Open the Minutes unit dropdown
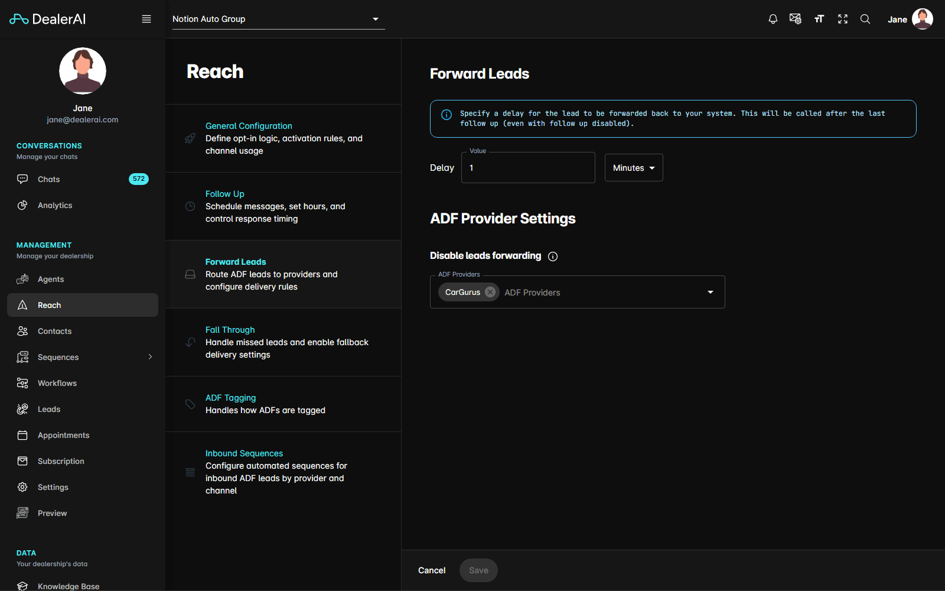This screenshot has width=945, height=591. coord(634,168)
